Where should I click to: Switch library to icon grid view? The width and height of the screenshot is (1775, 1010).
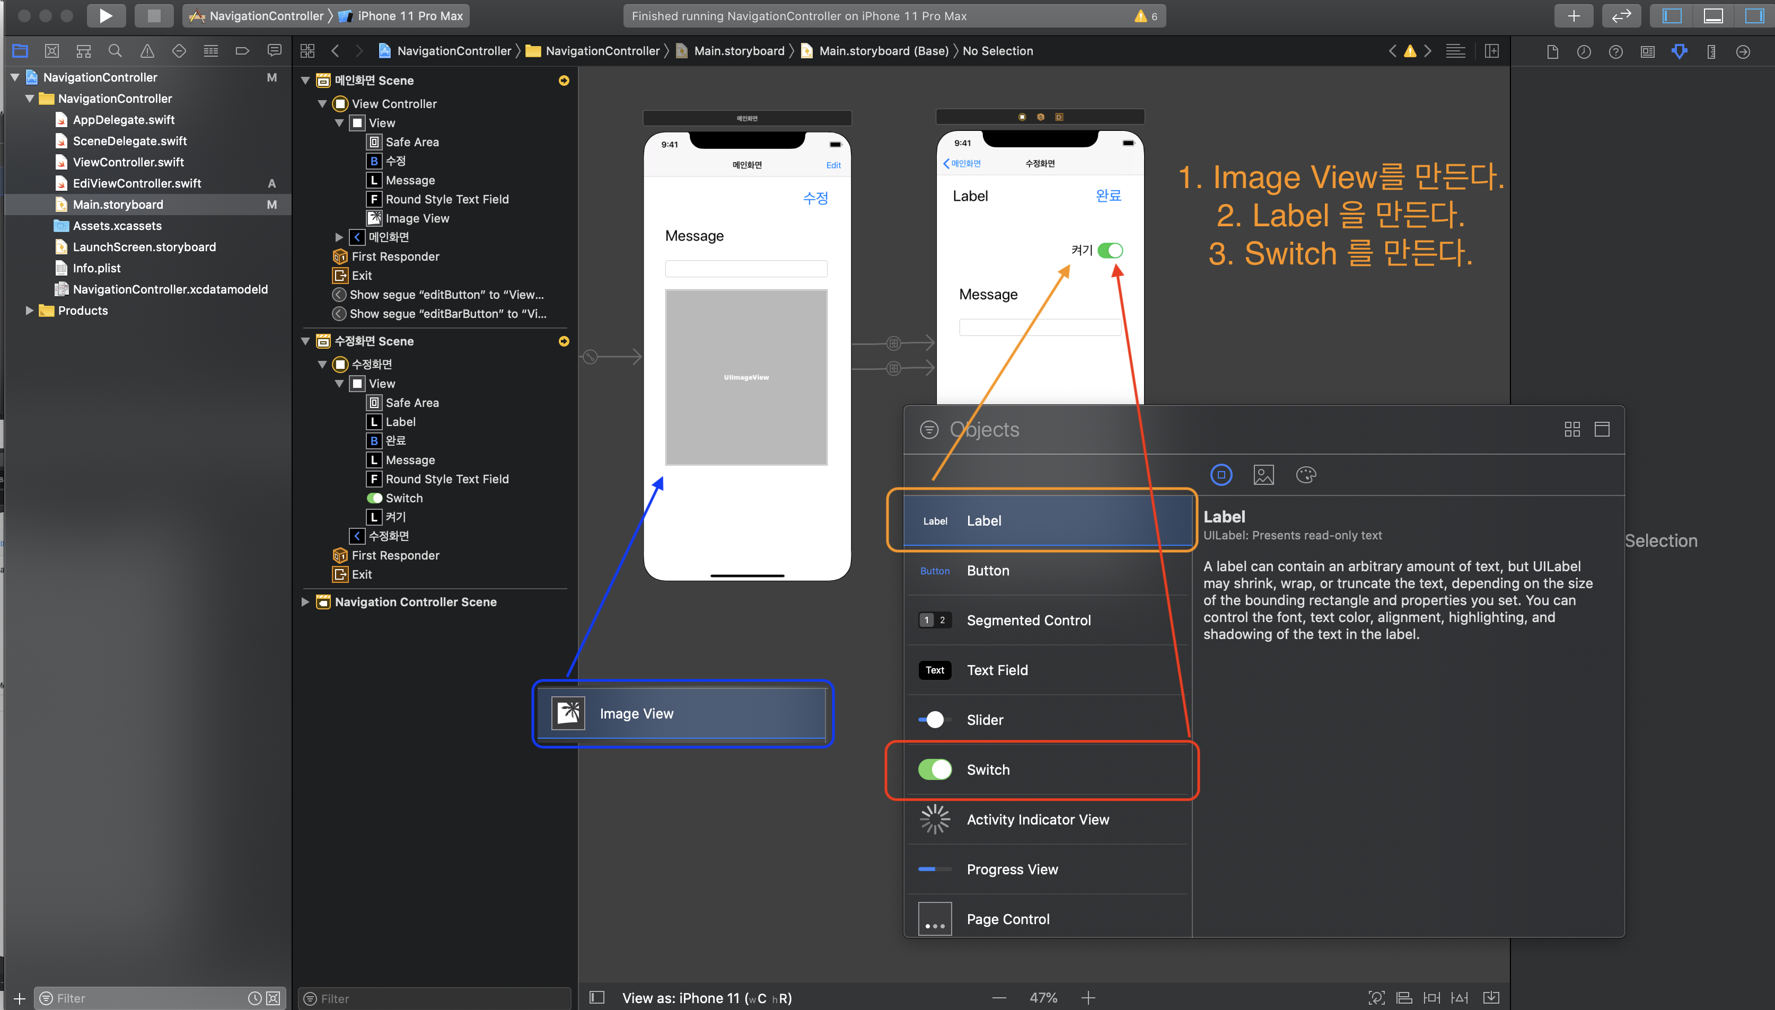(x=1572, y=429)
